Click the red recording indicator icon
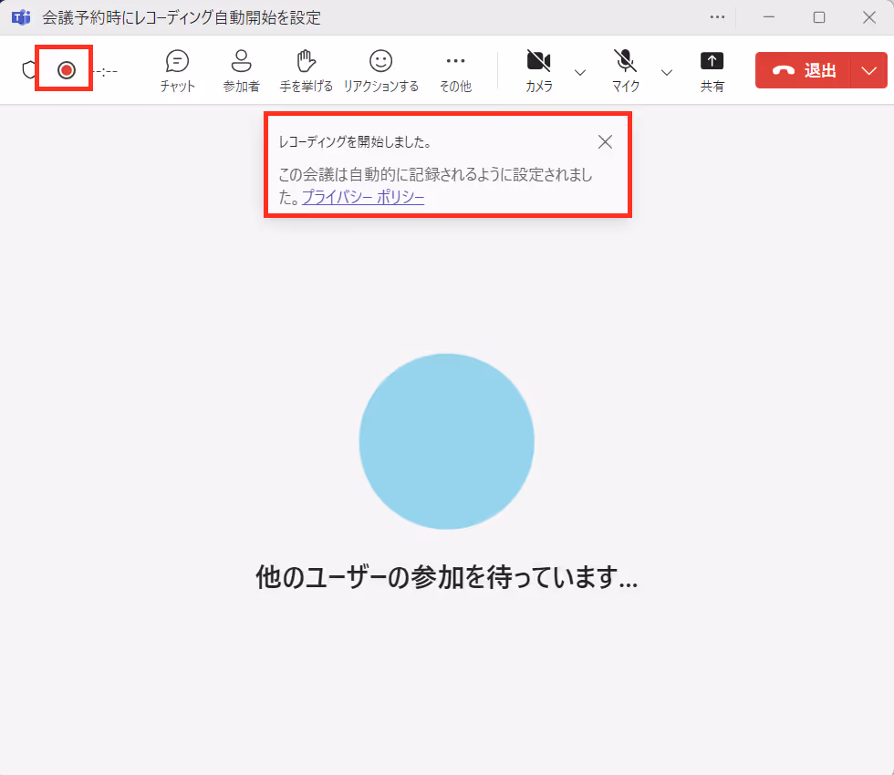Screen dimensions: 894x775 (x=66, y=70)
